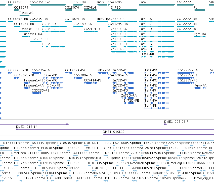Click EST AT16341.5prime label
Screen dimensions: 214x182
point(89,178)
